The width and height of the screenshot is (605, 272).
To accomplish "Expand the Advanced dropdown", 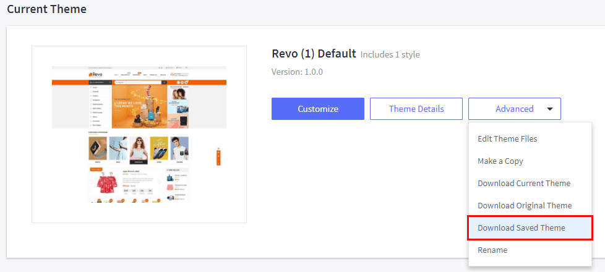I will coord(514,109).
